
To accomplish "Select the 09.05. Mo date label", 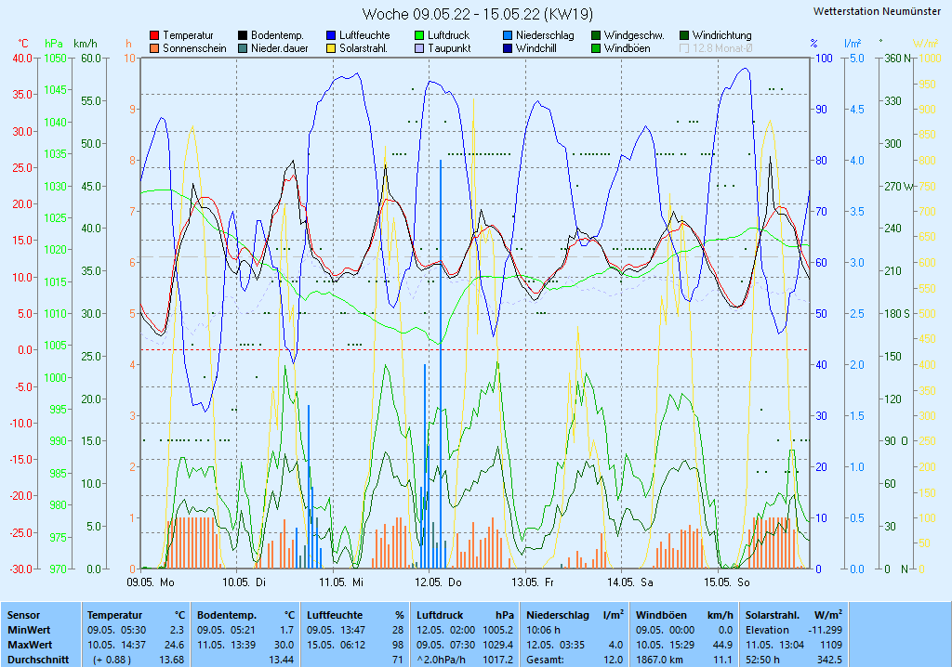I will point(151,582).
